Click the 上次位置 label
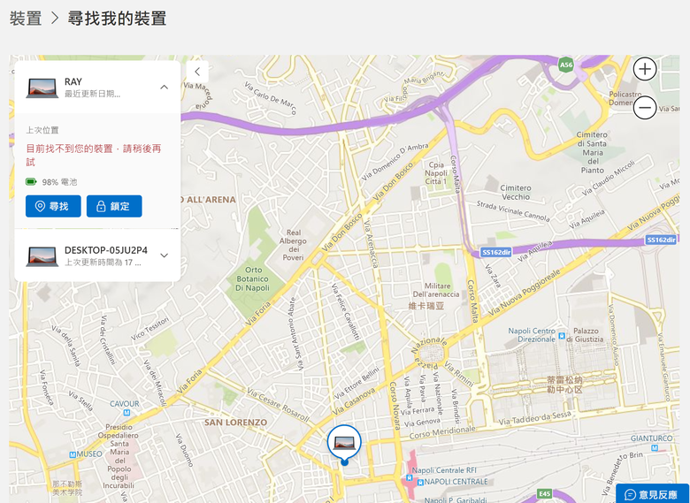Viewport: 690px width, 503px height. (42, 130)
